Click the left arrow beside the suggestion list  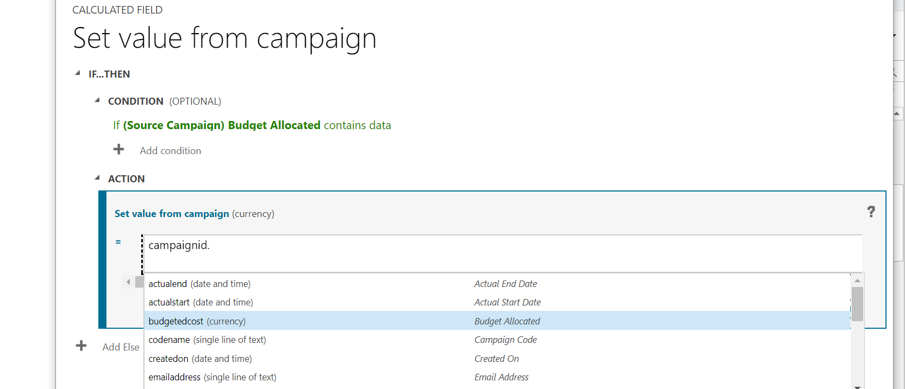click(128, 282)
